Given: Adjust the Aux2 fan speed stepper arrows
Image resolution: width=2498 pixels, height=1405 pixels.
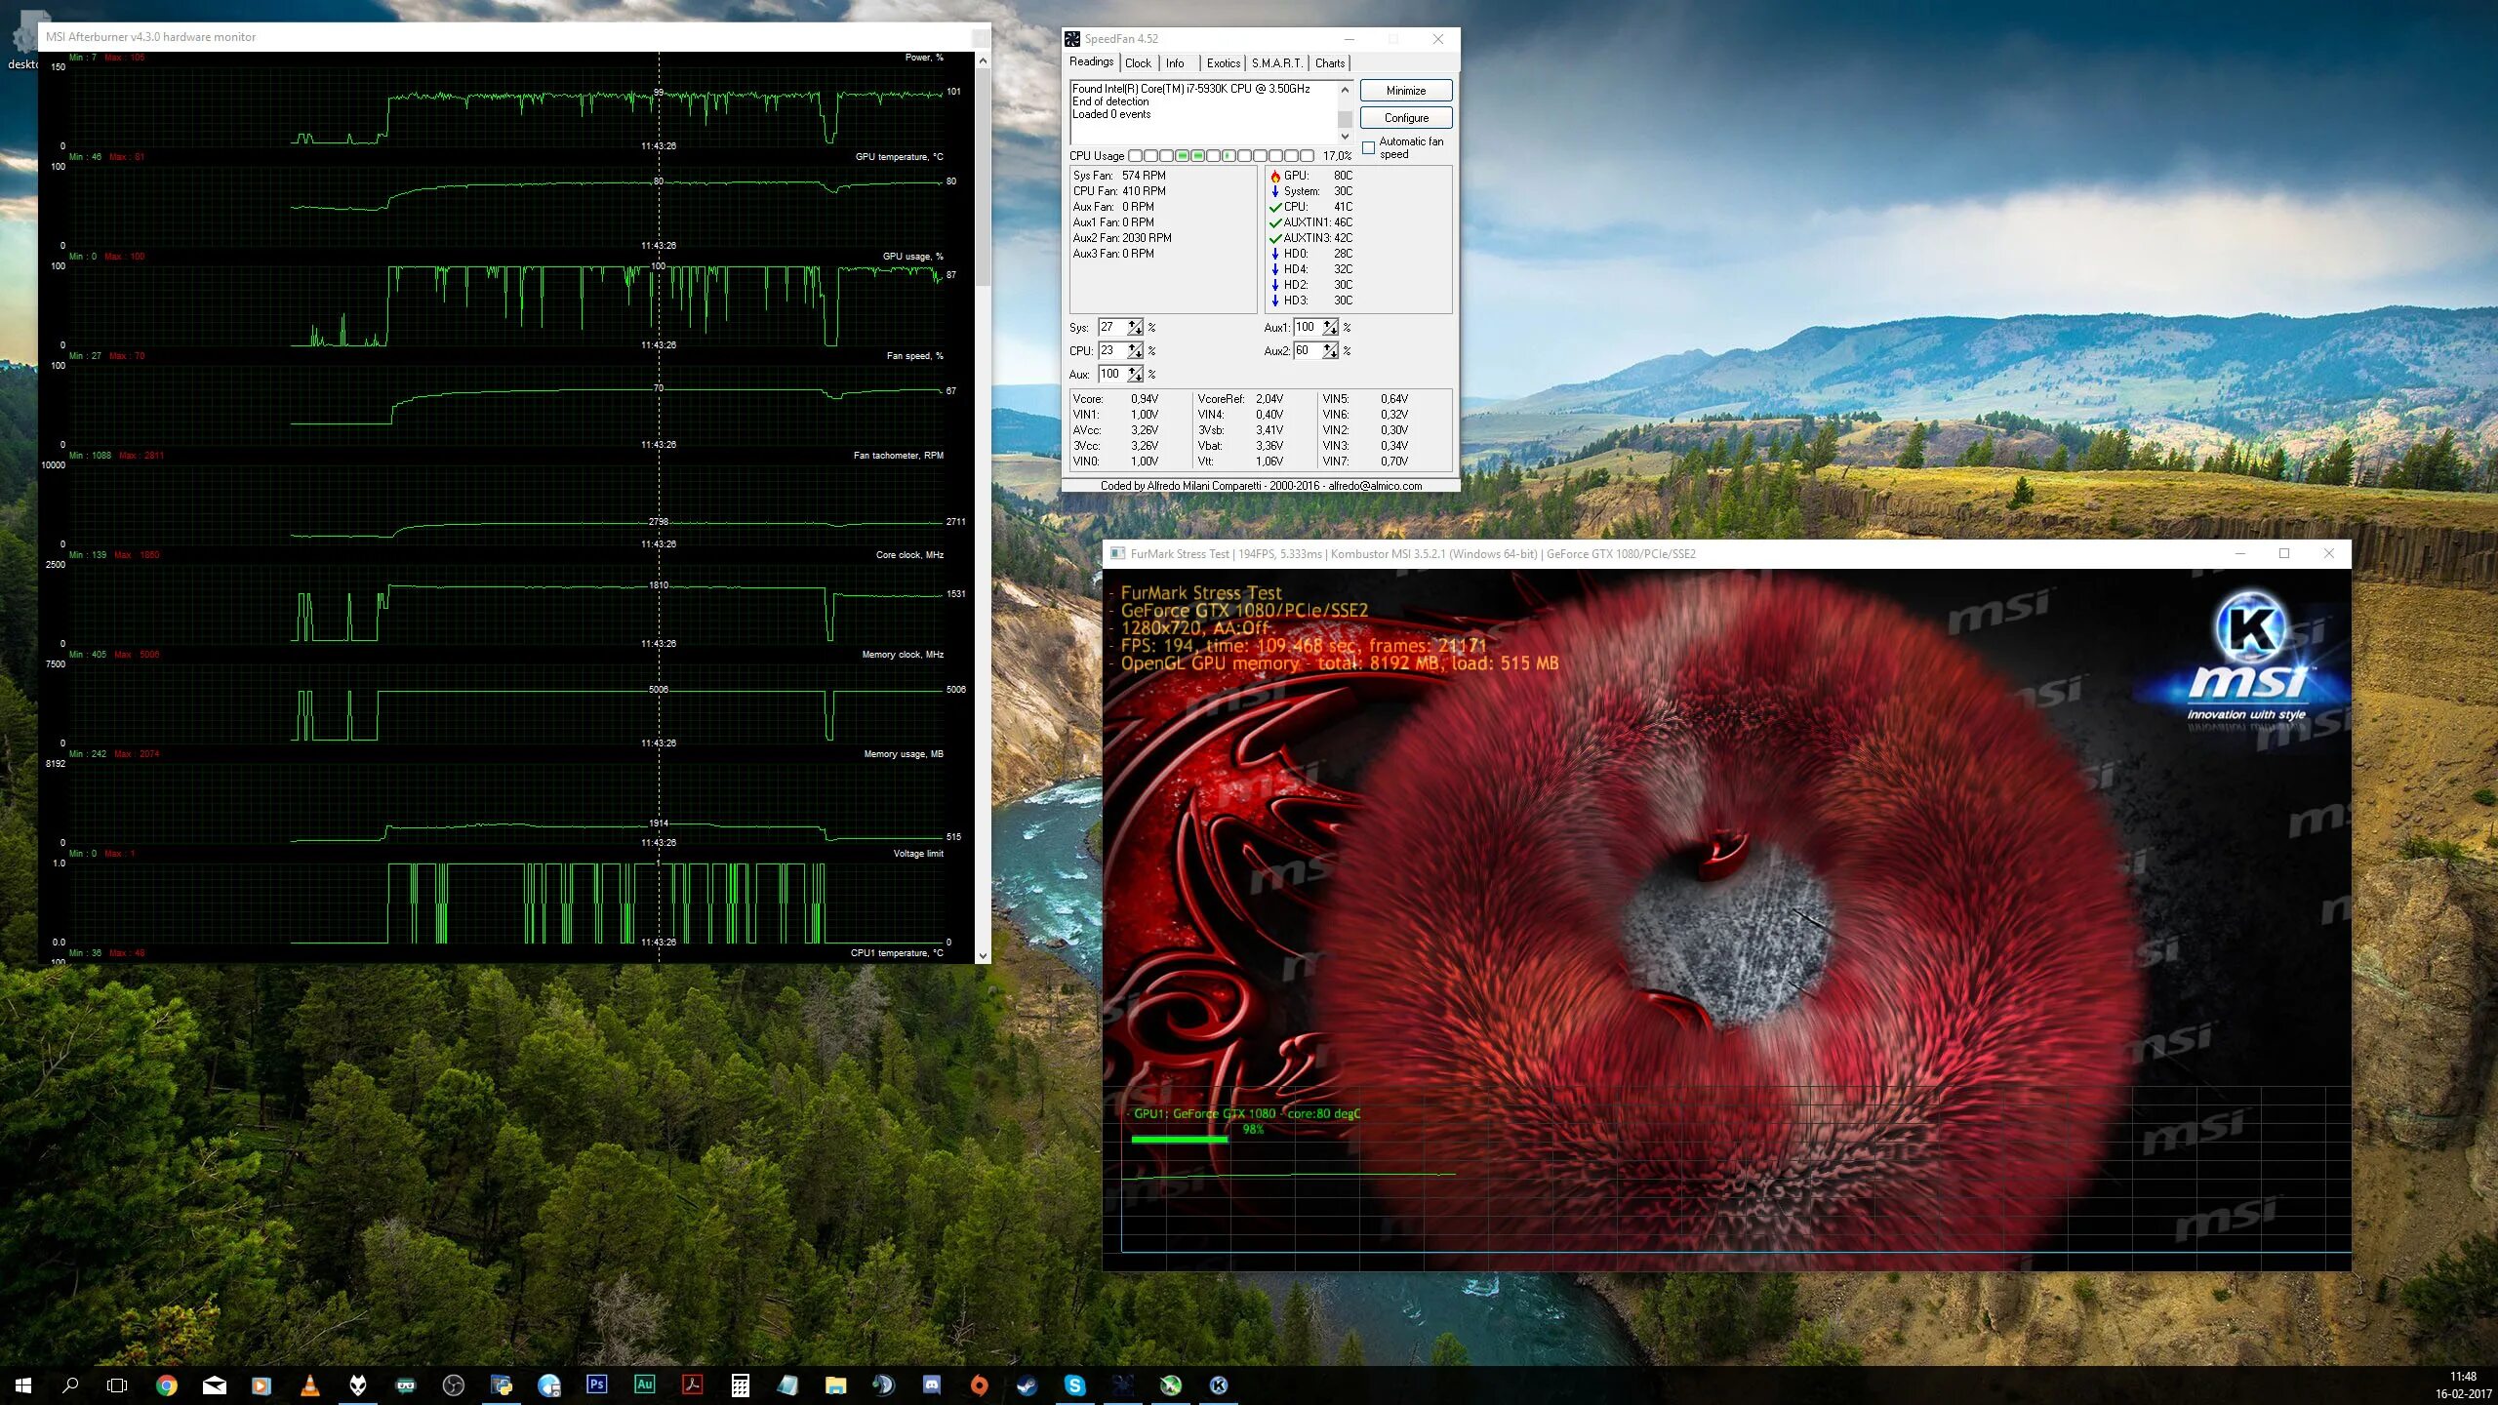Looking at the screenshot, I should click(x=1330, y=351).
